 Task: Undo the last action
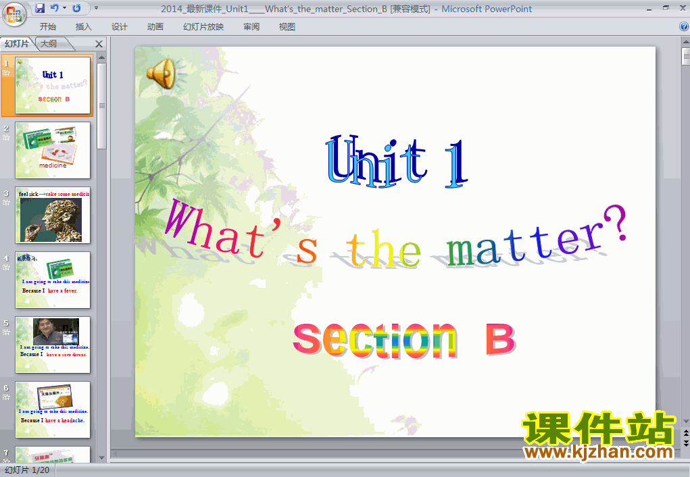(54, 8)
